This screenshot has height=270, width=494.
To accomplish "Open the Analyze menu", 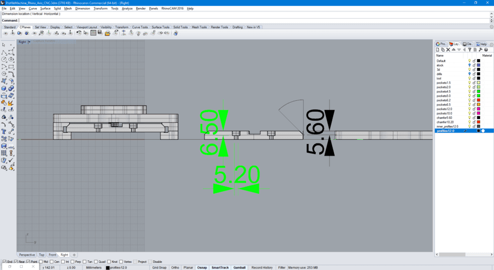I will (x=127, y=8).
